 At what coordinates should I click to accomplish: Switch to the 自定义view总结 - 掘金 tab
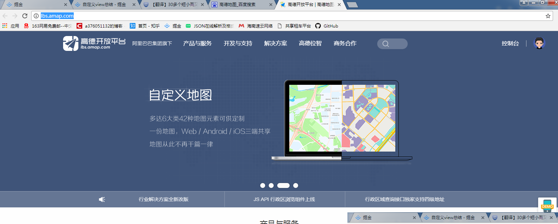tap(104, 5)
